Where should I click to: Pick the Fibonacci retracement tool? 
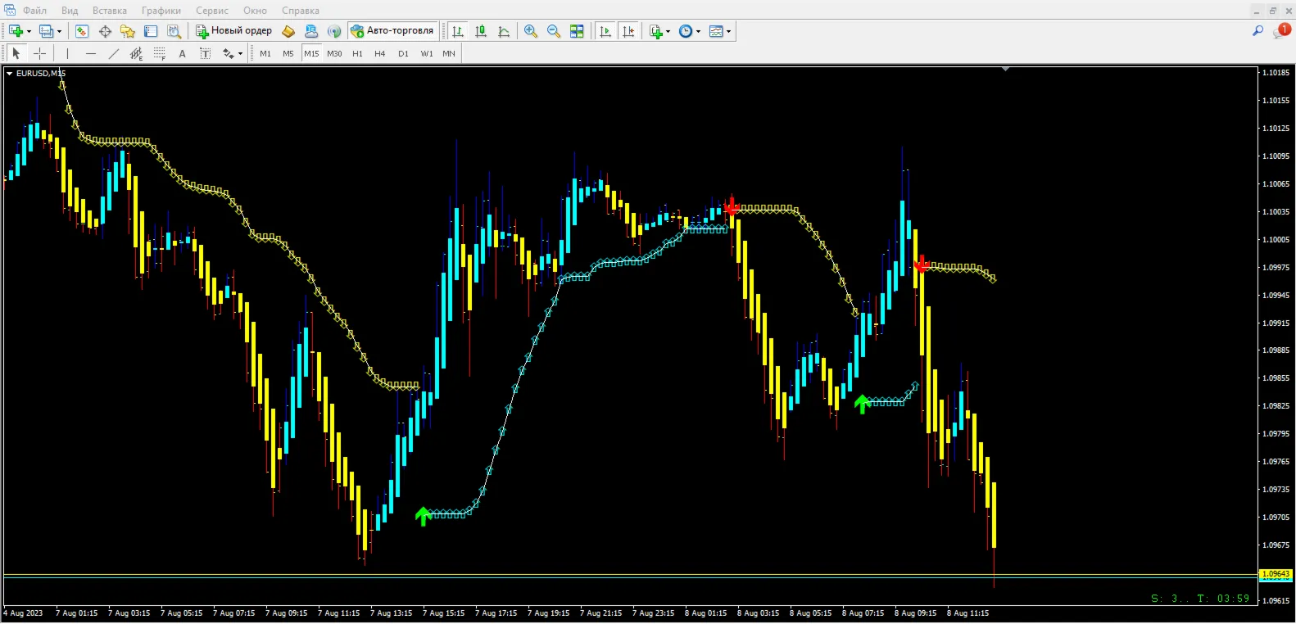(x=160, y=53)
